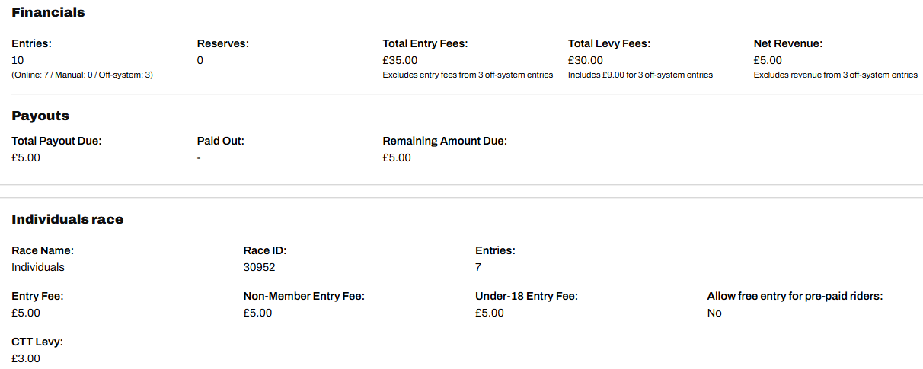The width and height of the screenshot is (923, 369).
Task: Click the 'Excludes revenue from 3 off-system entries' note
Action: [835, 75]
